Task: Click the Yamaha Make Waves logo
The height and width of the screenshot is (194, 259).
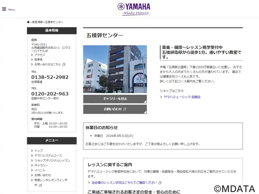Action: [134, 9]
